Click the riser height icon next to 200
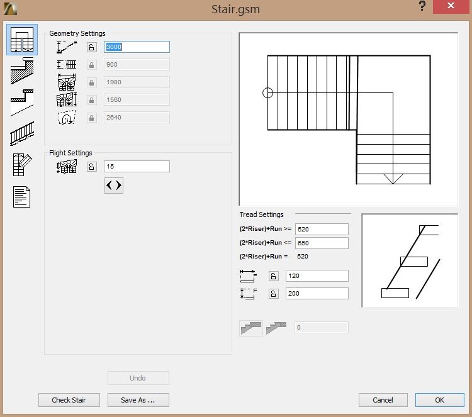The width and height of the screenshot is (472, 417). pos(248,294)
